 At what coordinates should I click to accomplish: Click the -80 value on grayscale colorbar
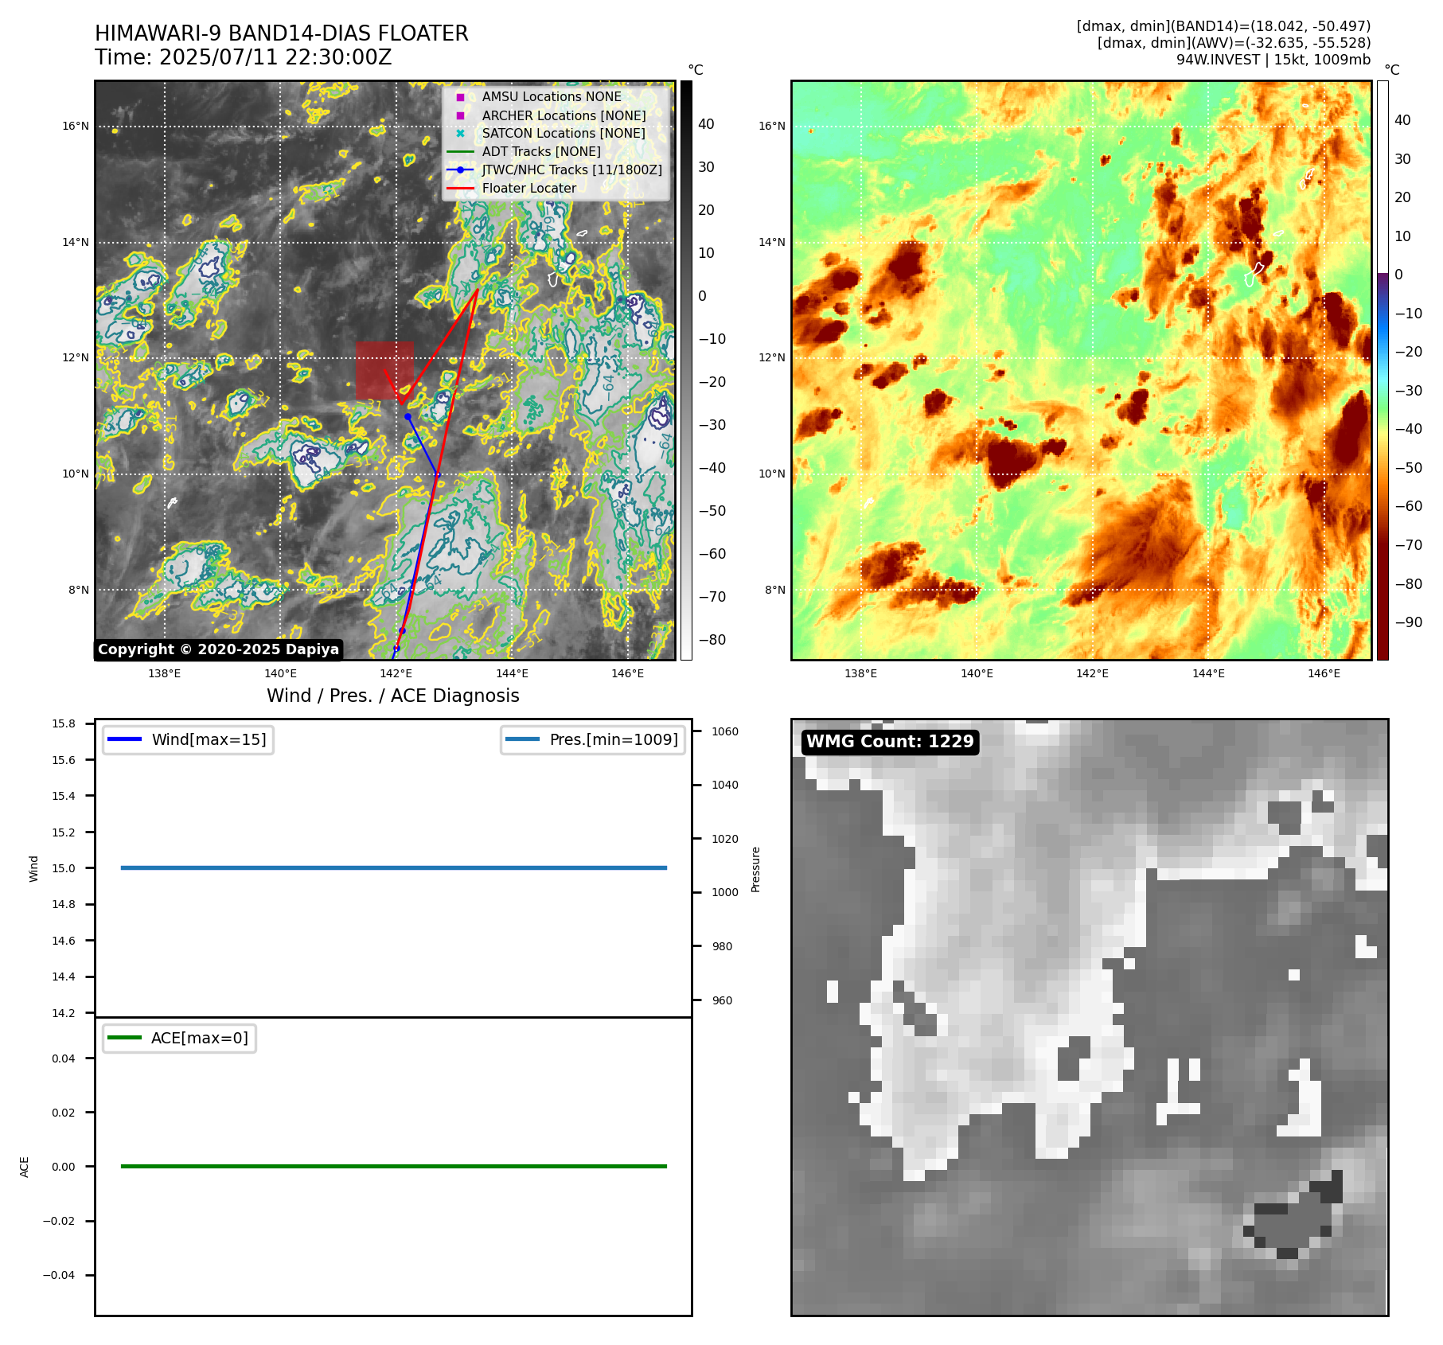point(712,640)
